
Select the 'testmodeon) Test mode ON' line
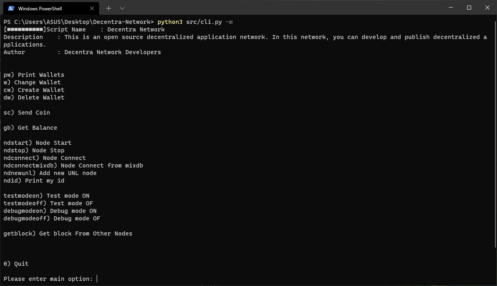pyautogui.click(x=46, y=195)
